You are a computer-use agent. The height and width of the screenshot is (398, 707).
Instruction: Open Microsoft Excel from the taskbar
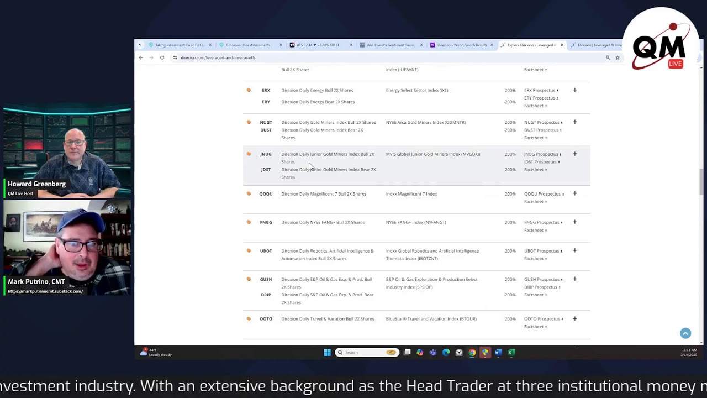click(x=511, y=352)
